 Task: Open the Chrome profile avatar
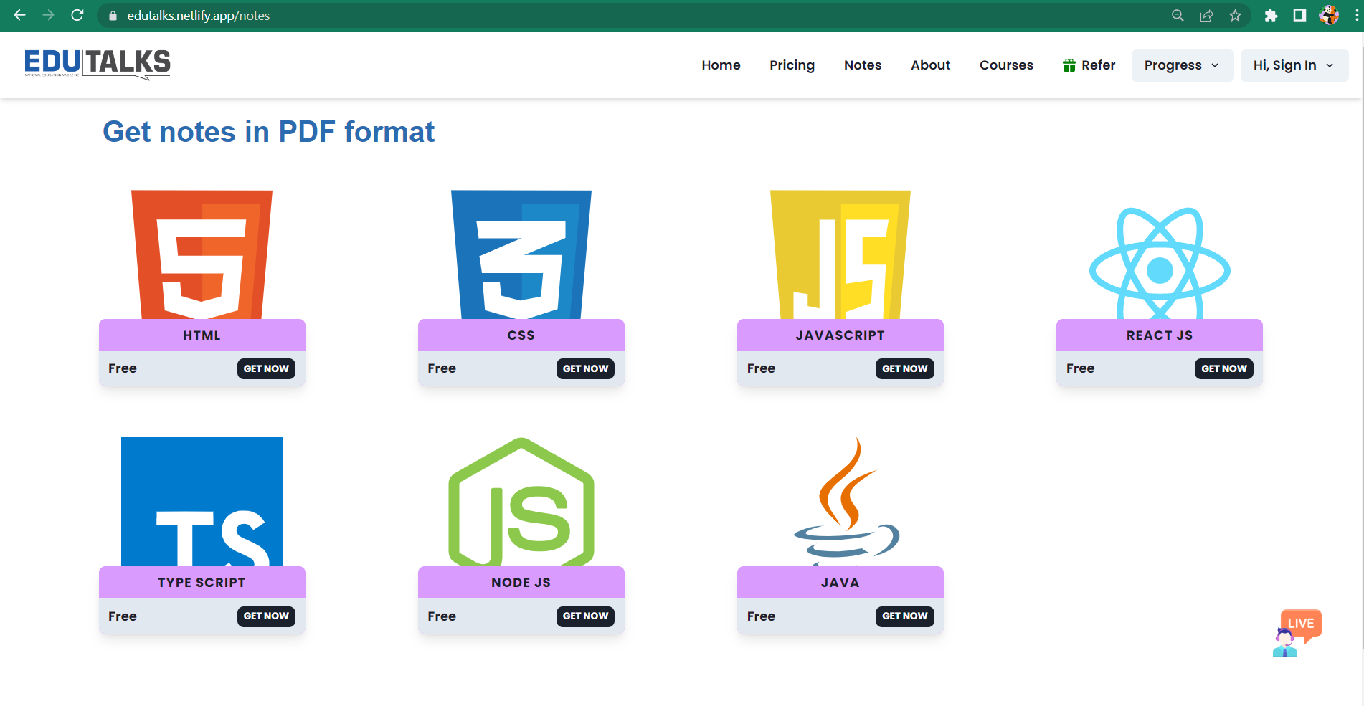tap(1329, 15)
